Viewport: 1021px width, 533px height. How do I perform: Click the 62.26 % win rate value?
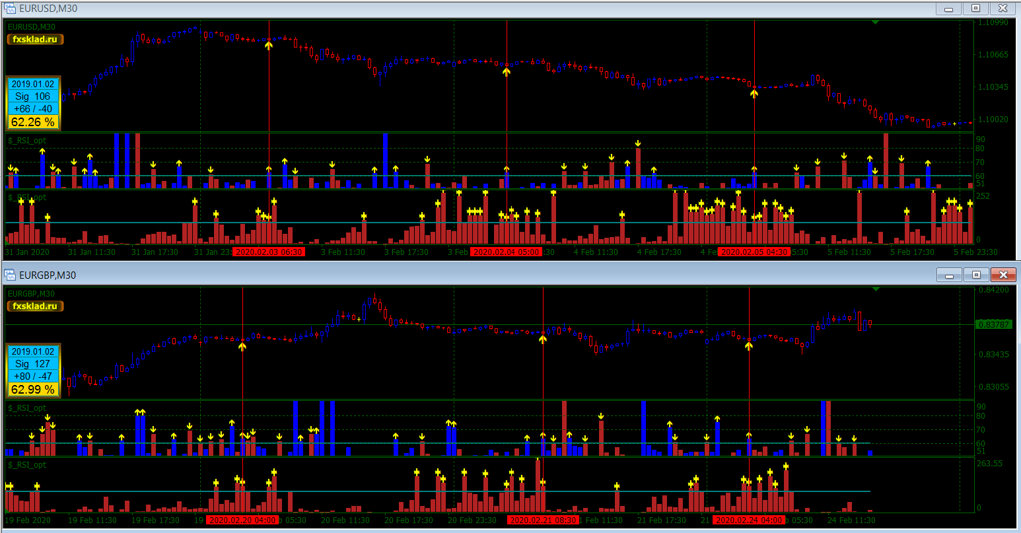coord(33,122)
